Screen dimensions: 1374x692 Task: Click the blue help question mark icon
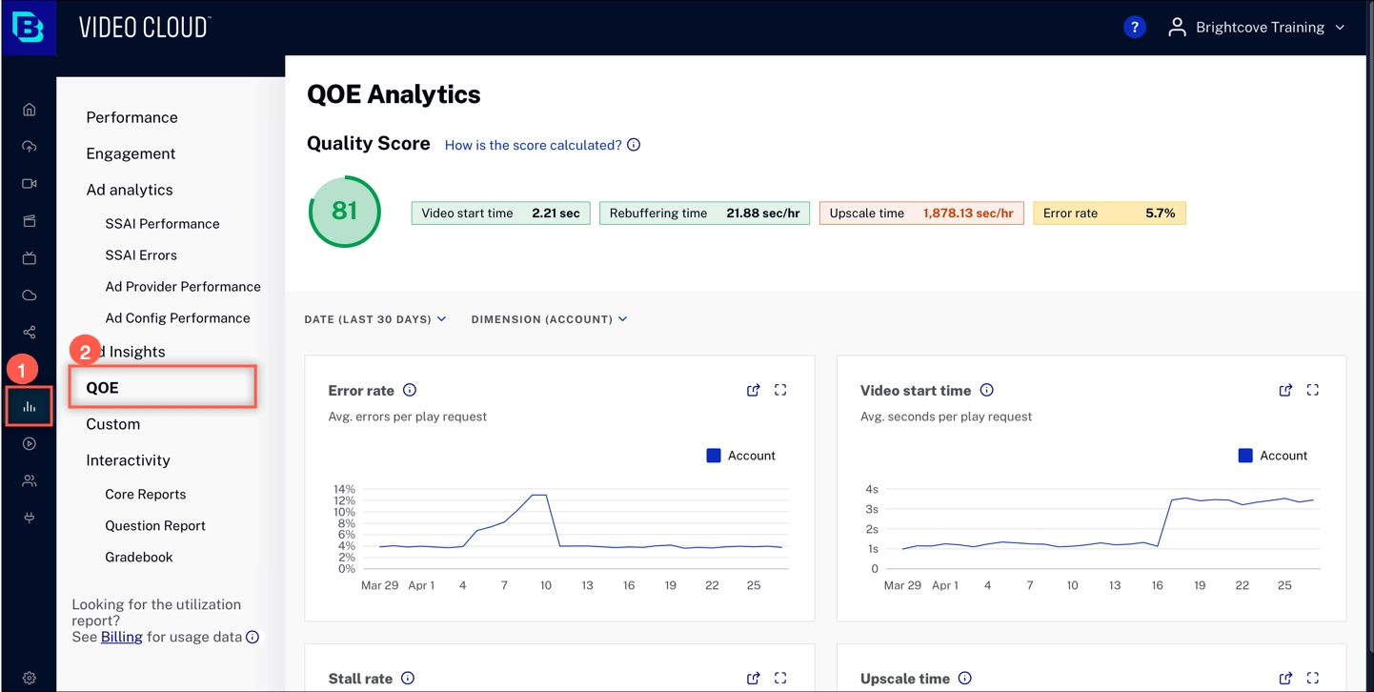1134,28
